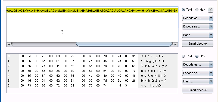Open upper 'Decode as ...' dropdown
218x102 pixels.
(x=197, y=18)
